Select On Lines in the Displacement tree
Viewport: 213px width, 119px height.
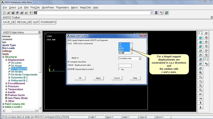[x=16, y=63]
